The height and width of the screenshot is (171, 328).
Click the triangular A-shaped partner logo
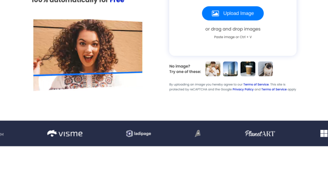pyautogui.click(x=198, y=133)
